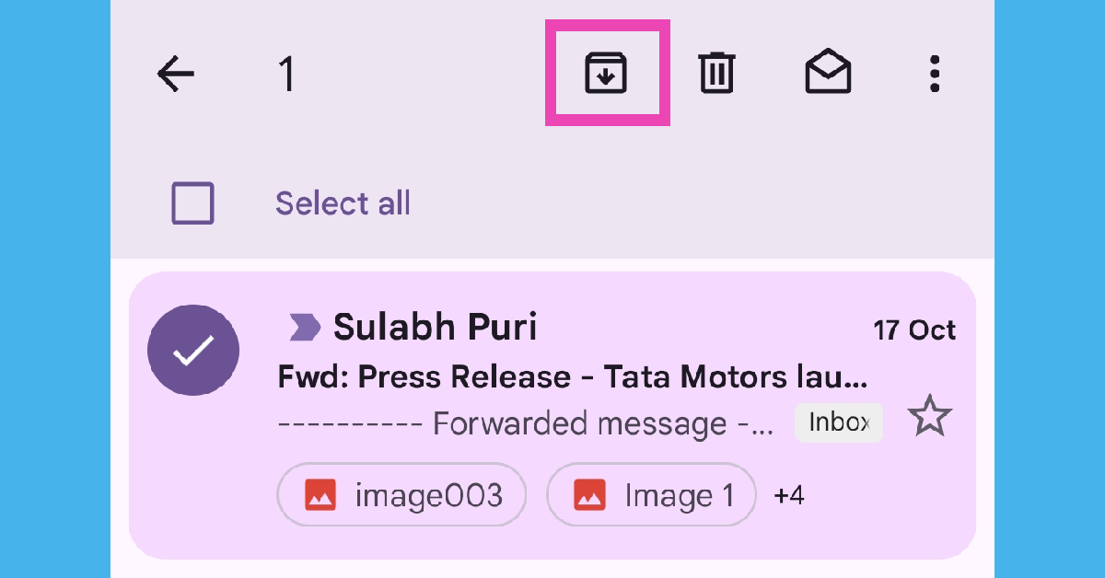The image size is (1105, 578).
Task: Click the red image icon on Image 1
Action: click(x=589, y=496)
